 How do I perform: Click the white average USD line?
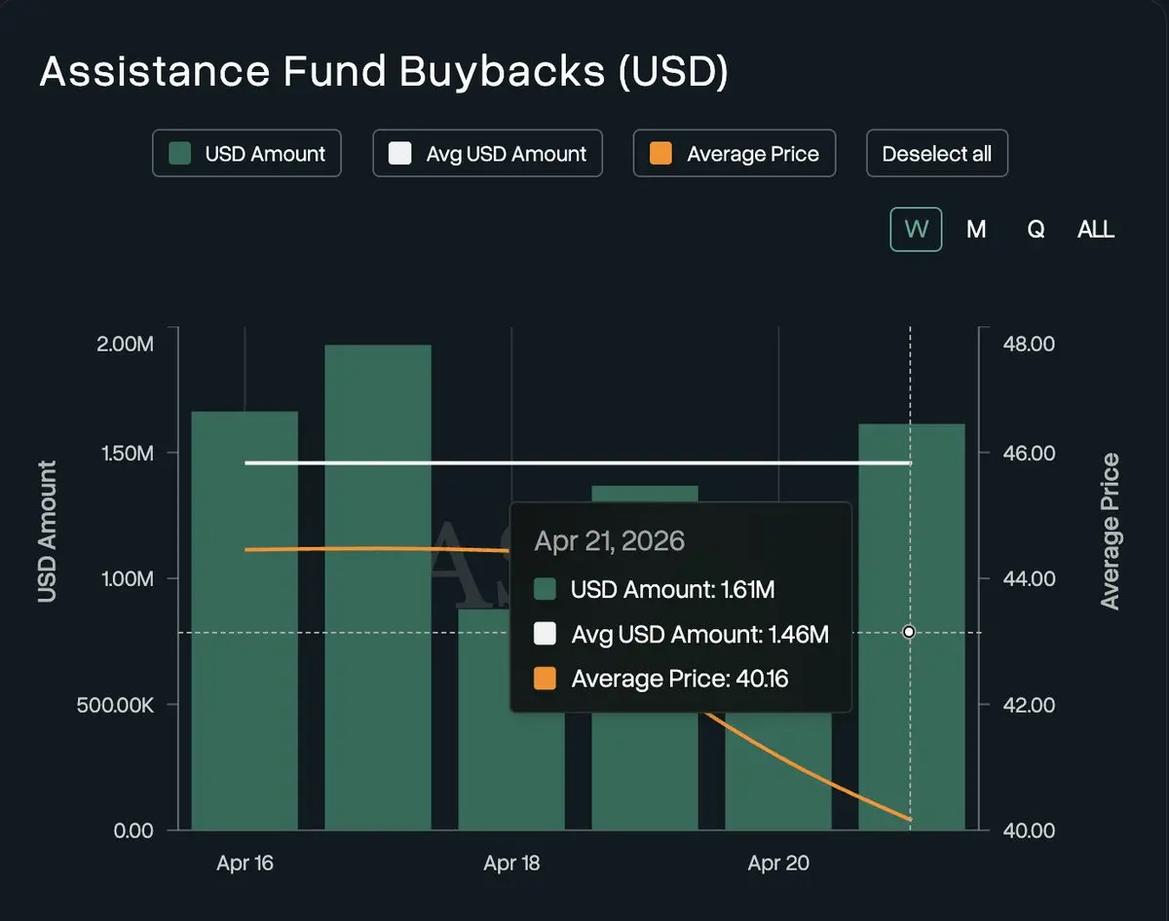(x=390, y=462)
